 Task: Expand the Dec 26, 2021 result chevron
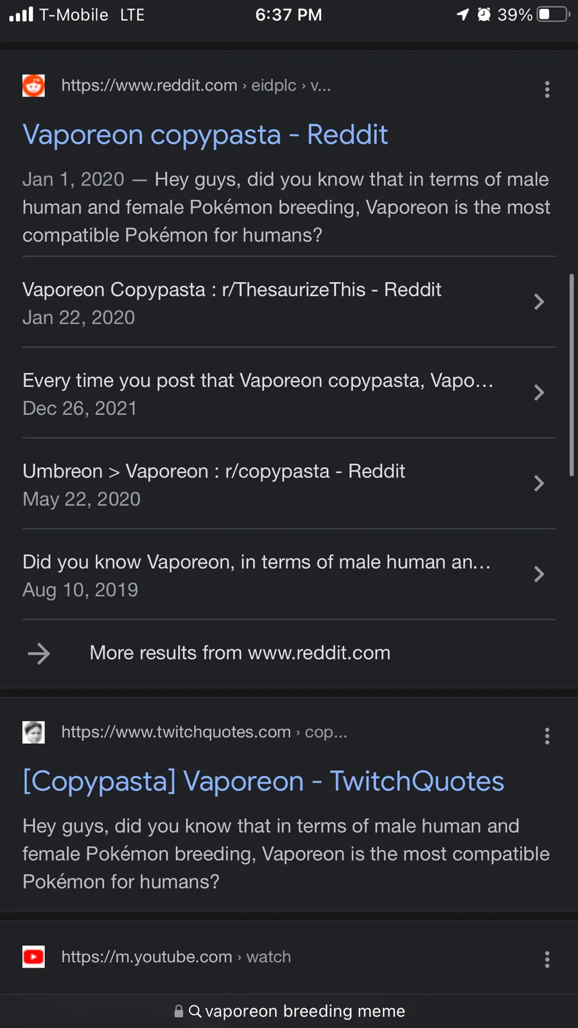pos(539,393)
